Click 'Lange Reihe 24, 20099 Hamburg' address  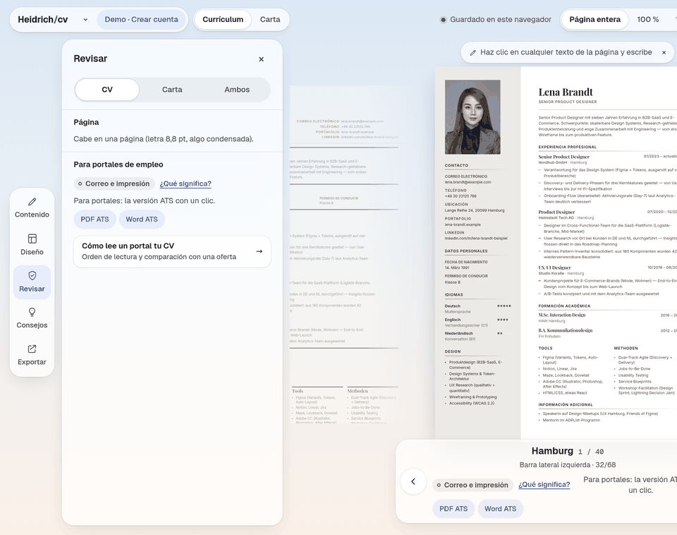[x=475, y=210]
